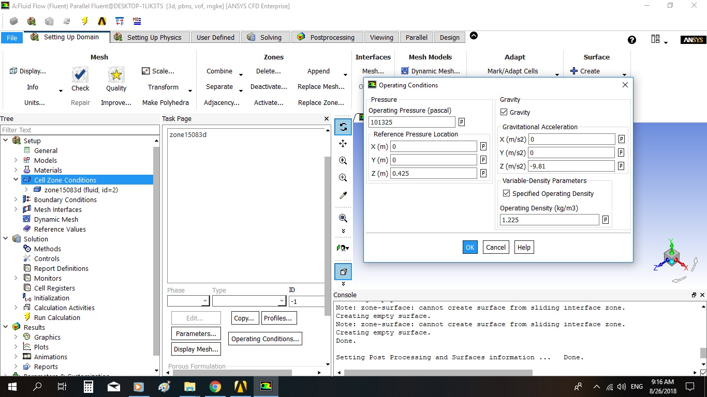Click the lightning bolt icon in top toolbar
Screen dimensions: 707x397
tap(84, 21)
